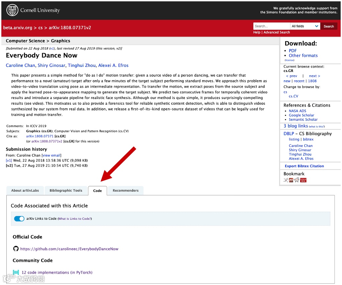Screen dimensions: 342x285
Task: Open [v1] in submission history
Action: tap(9, 161)
